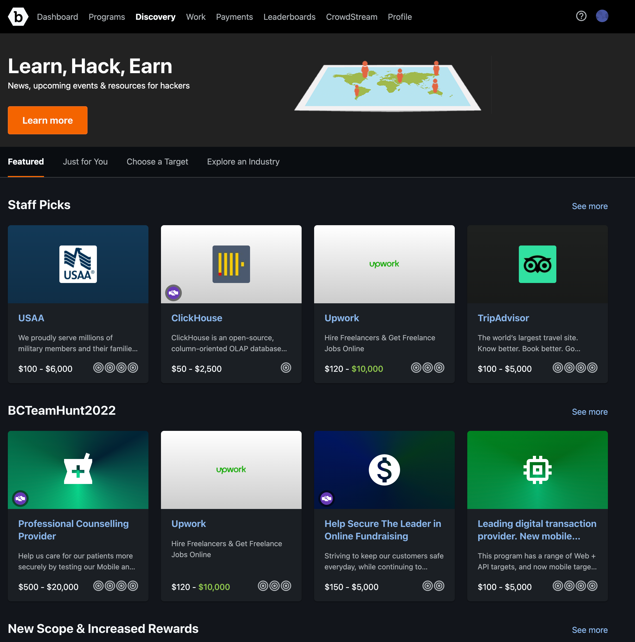The height and width of the screenshot is (642, 635).
Task: Open the TripAdvisor program link
Action: (x=503, y=318)
